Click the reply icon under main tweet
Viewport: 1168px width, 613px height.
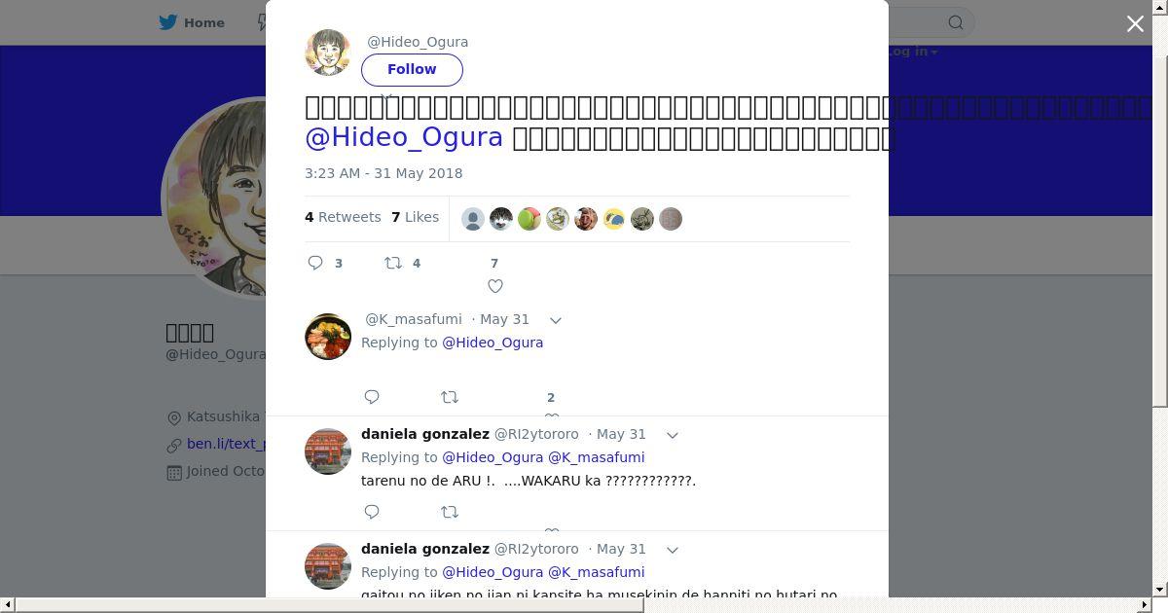[315, 263]
